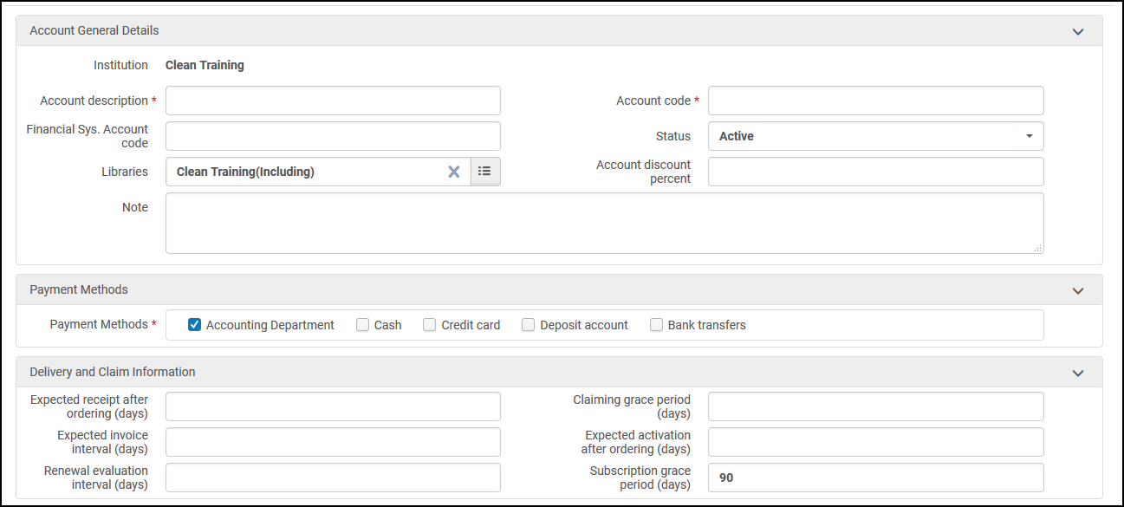This screenshot has width=1124, height=507.
Task: Focus the Claiming grace period field
Action: (x=875, y=406)
